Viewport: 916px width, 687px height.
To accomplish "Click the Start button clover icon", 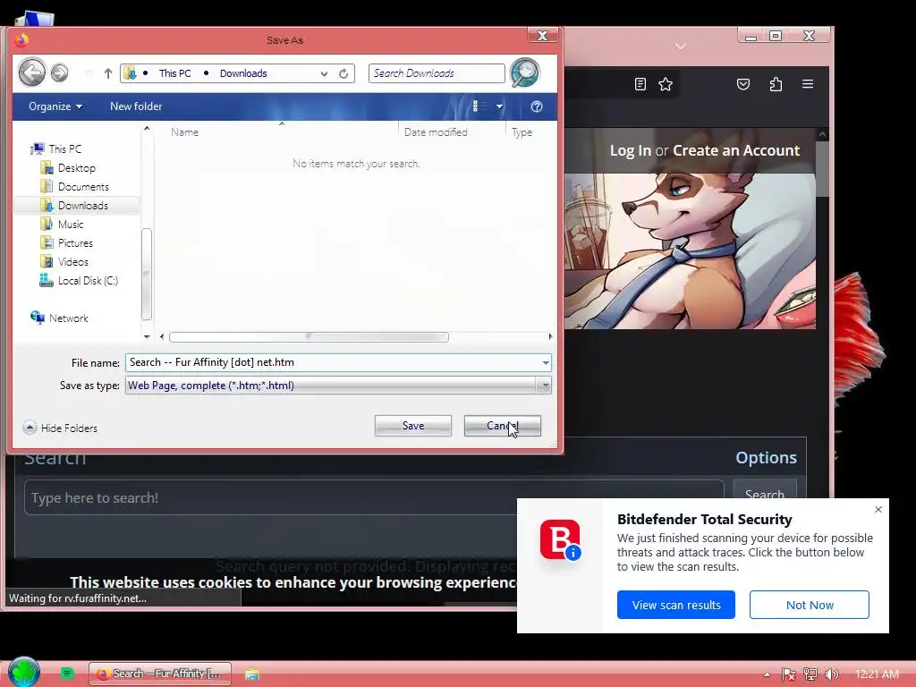I will click(x=24, y=673).
